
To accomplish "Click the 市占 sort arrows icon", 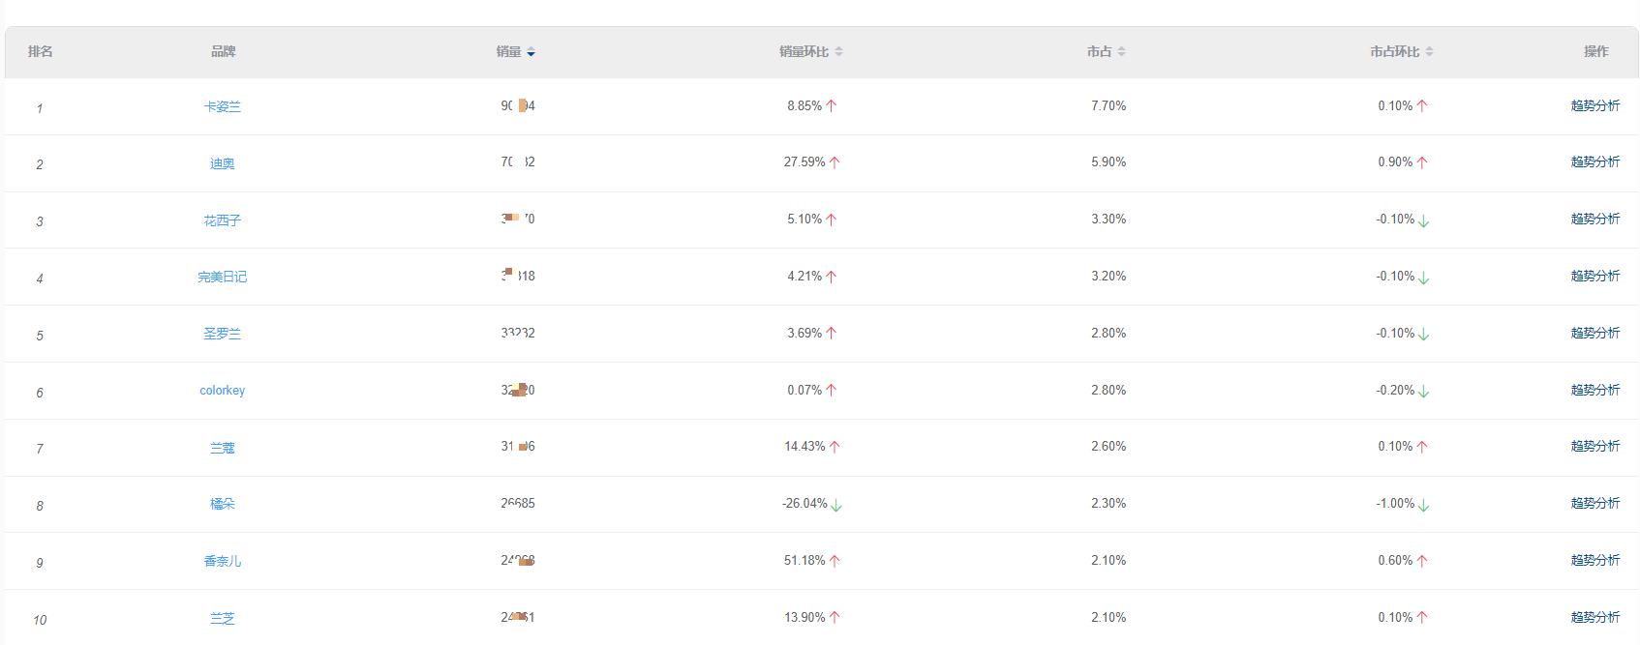I will (1121, 52).
